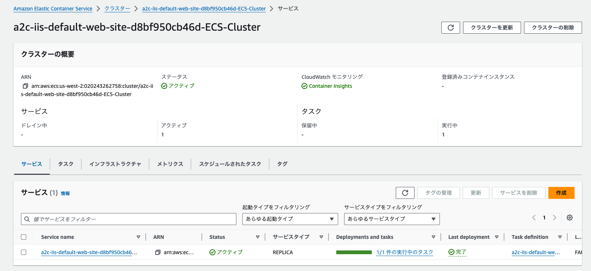Click サービスを削除 button
The height and width of the screenshot is (271, 591).
[x=519, y=193]
